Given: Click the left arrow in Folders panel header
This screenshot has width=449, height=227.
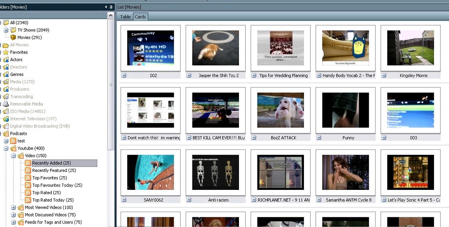Looking at the screenshot, I should coord(106,7).
